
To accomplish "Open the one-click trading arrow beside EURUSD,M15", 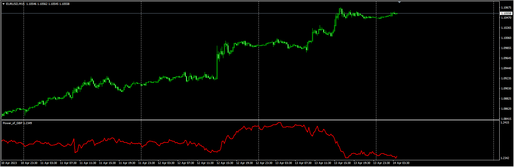I will (3, 4).
